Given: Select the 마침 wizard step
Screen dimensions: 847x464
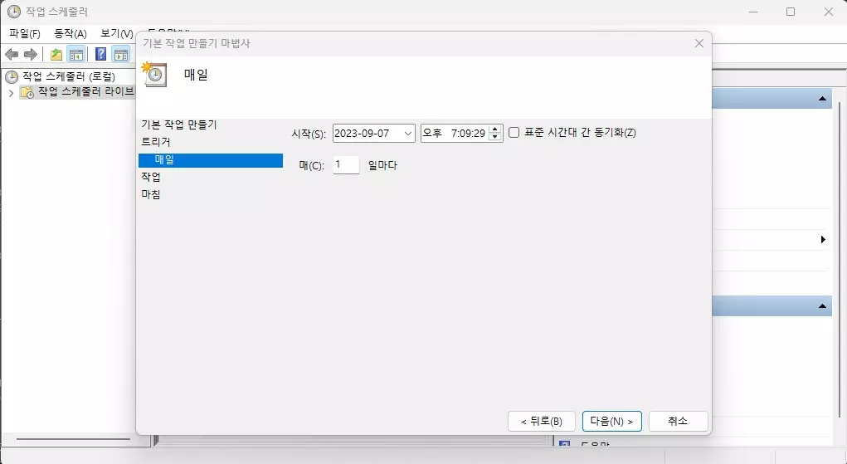Looking at the screenshot, I should [151, 194].
